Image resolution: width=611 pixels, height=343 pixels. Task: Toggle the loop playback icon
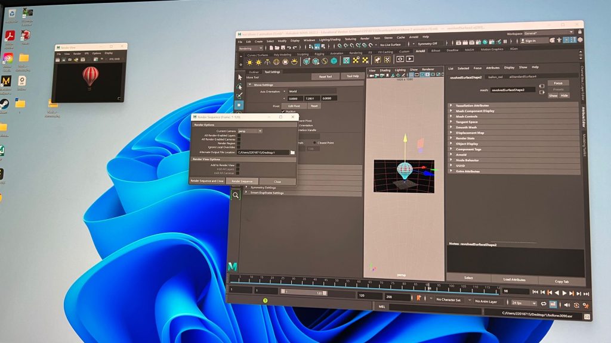point(543,304)
